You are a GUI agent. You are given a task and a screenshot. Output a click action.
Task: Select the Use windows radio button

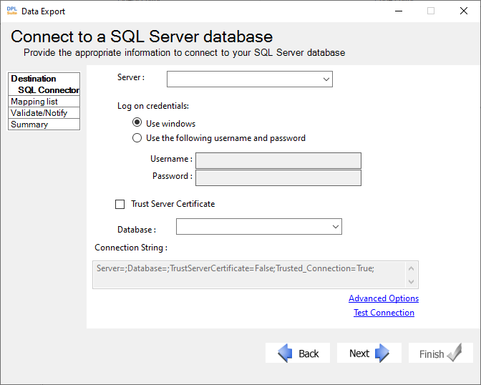[x=137, y=122]
